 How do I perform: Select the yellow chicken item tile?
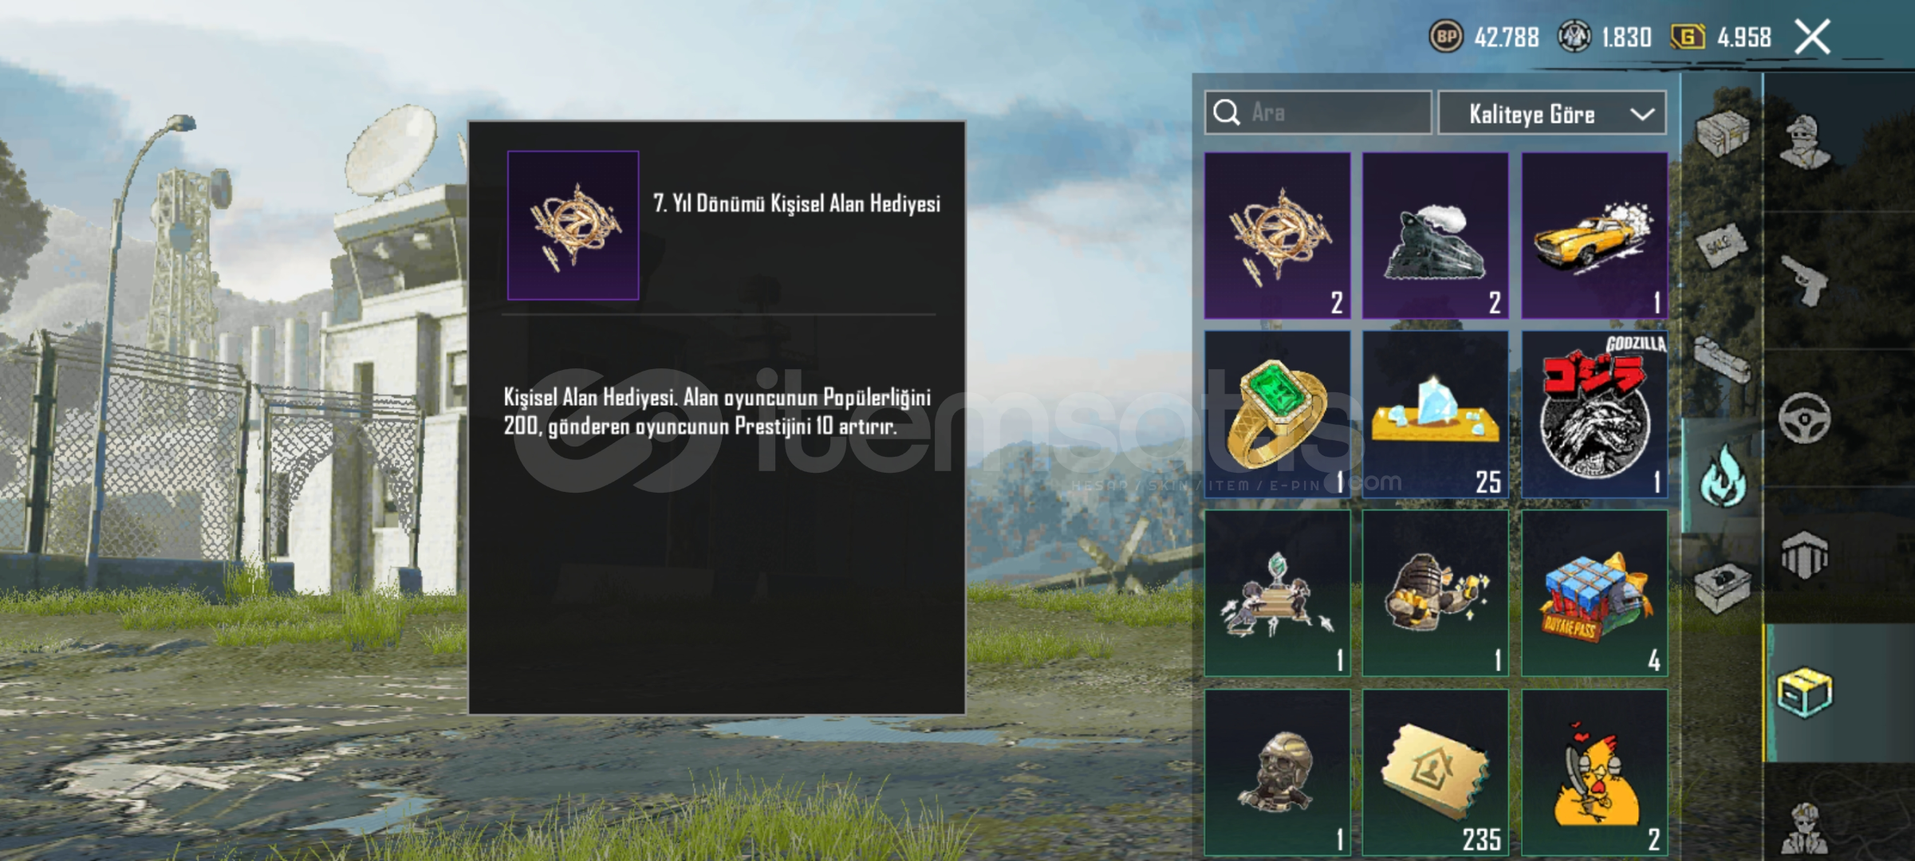click(1594, 773)
